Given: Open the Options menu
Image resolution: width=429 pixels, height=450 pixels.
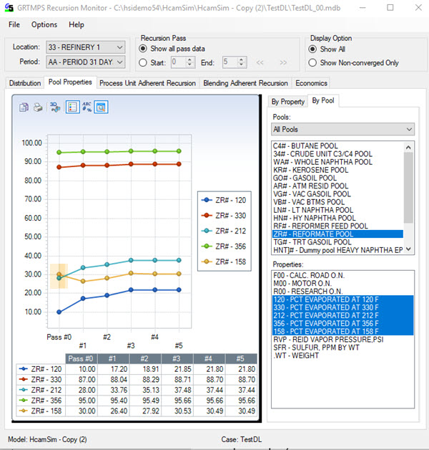Looking at the screenshot, I should (x=44, y=24).
